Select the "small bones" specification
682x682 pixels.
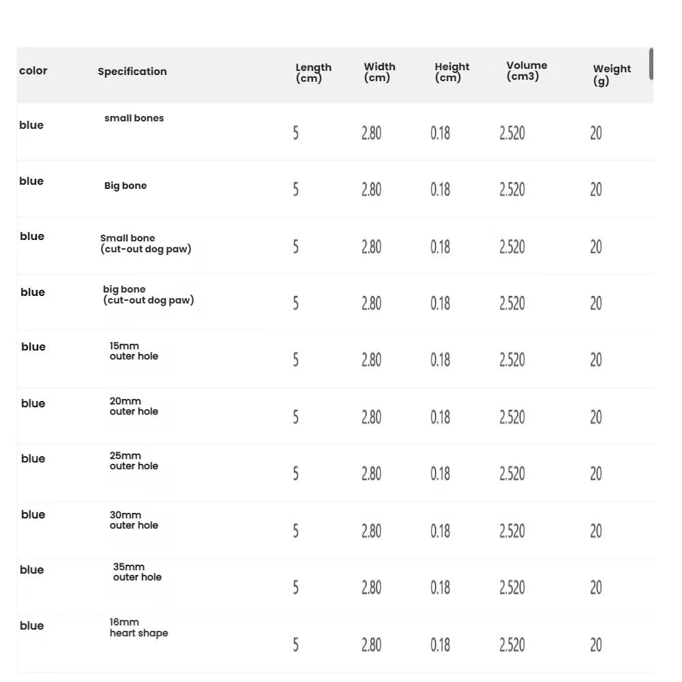134,118
